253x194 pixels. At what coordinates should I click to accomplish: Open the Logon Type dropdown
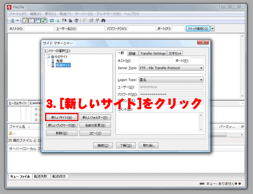(171, 80)
